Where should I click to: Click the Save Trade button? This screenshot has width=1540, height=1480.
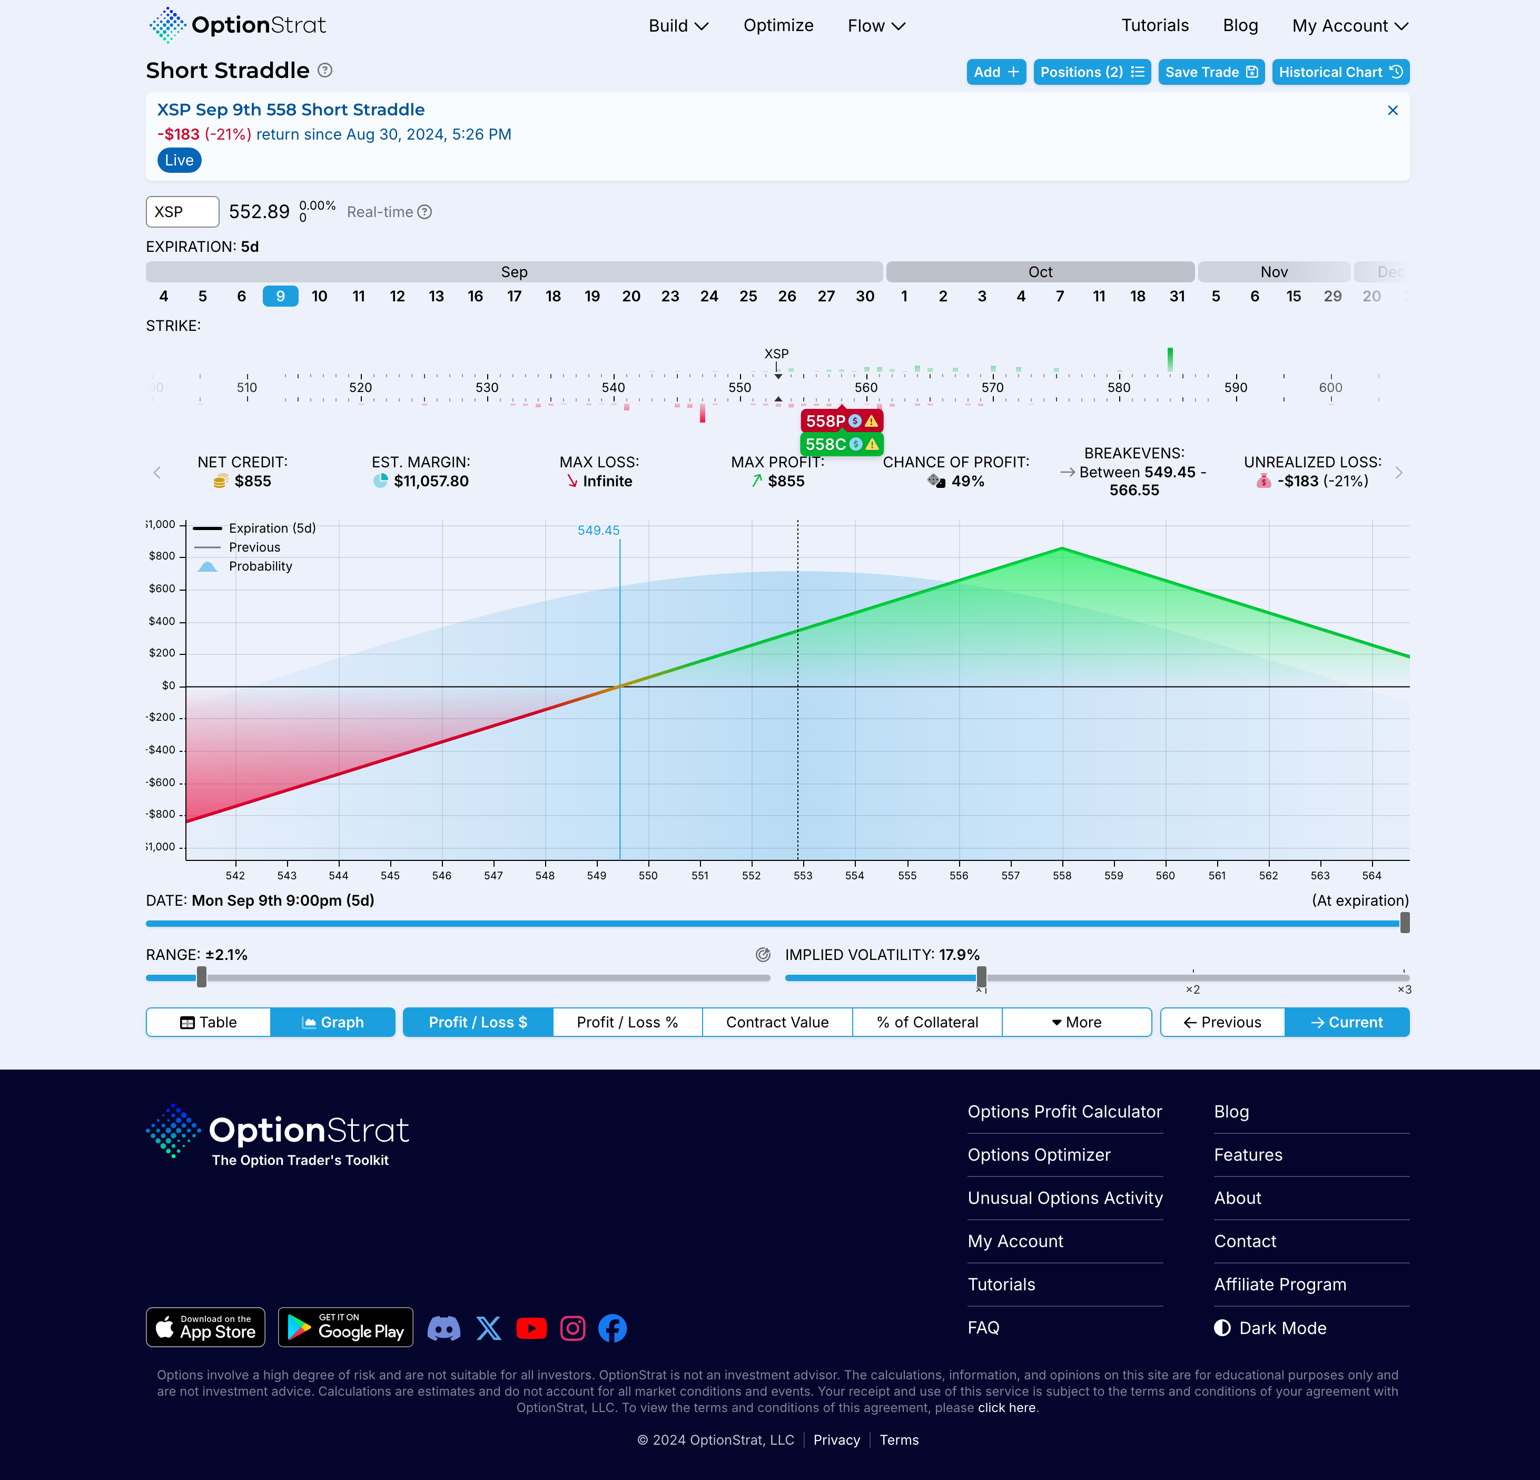coord(1211,72)
